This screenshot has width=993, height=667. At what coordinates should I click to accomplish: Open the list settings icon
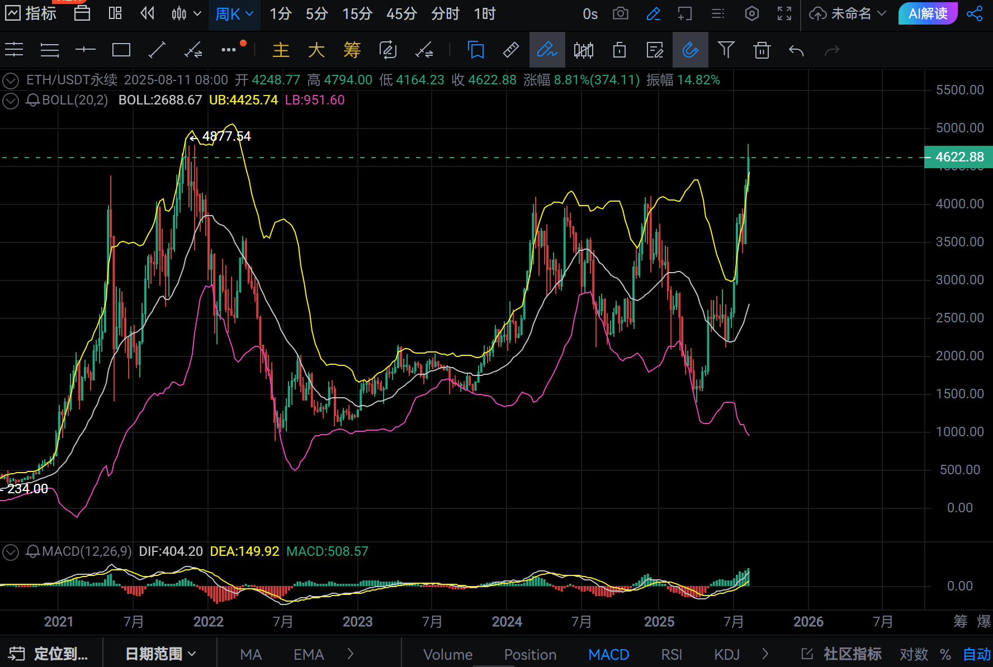(718, 13)
